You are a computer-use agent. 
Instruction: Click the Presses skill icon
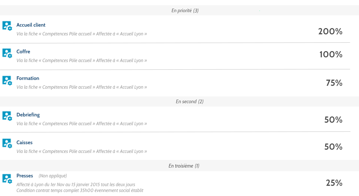click(x=7, y=178)
